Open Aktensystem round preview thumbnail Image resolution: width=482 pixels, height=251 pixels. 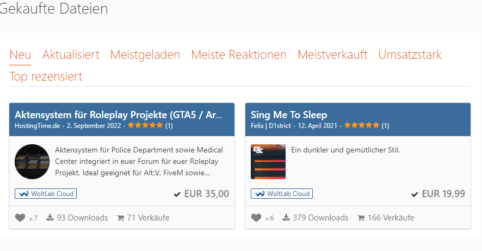point(32,162)
